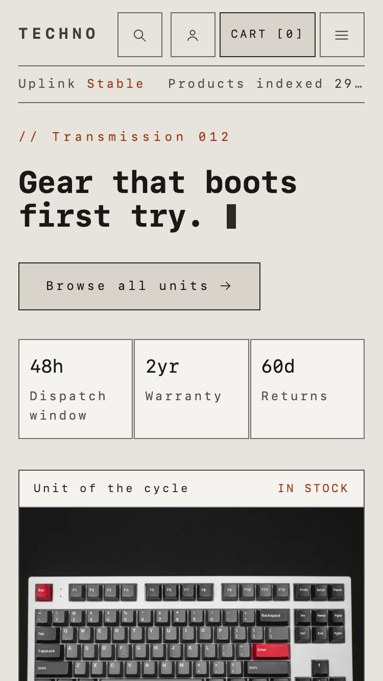Open the user account icon
The width and height of the screenshot is (383, 681).
[193, 35]
